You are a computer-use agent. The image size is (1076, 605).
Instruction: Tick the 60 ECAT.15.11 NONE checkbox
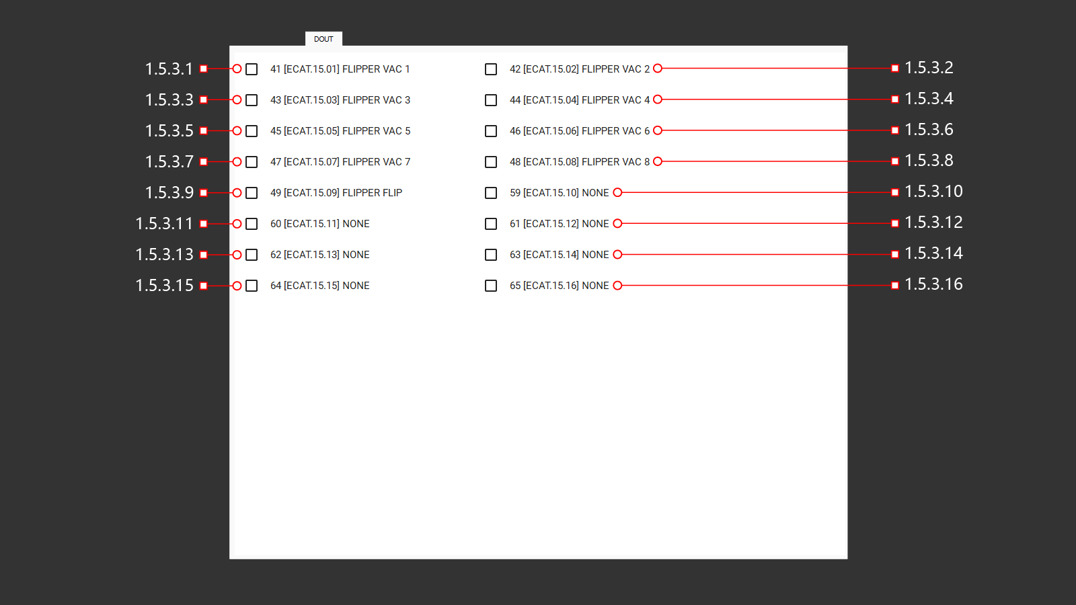coord(252,224)
